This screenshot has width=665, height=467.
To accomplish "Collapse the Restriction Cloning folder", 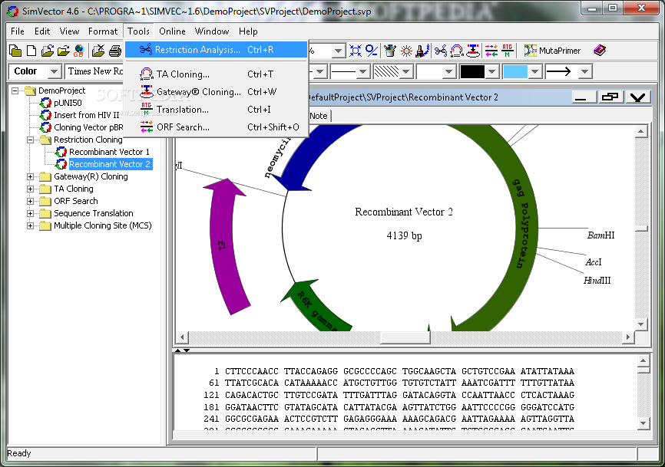I will [x=30, y=140].
